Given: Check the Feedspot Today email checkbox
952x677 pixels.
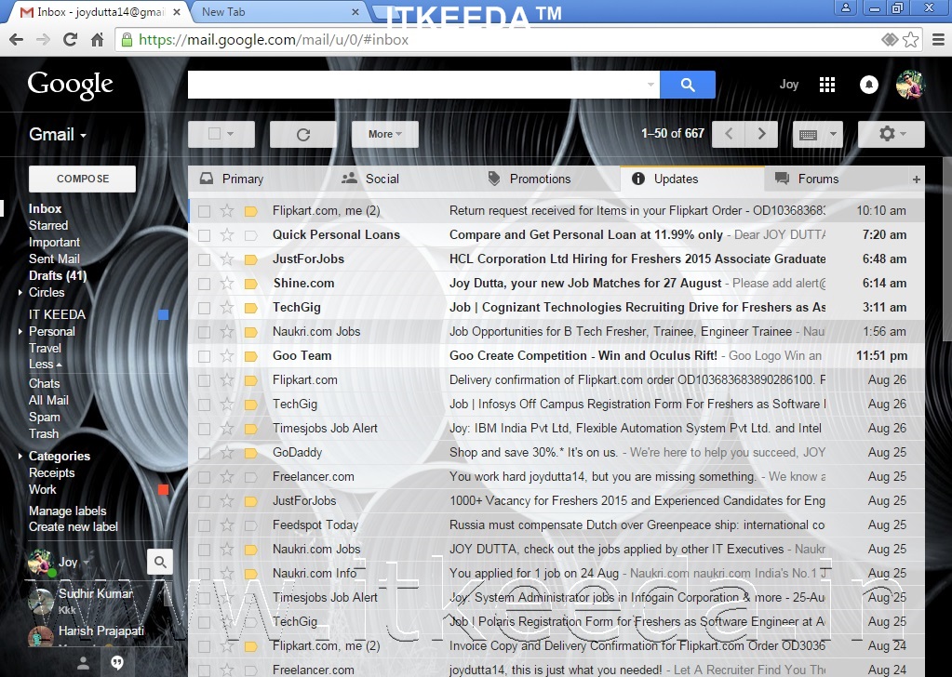Looking at the screenshot, I should point(204,525).
